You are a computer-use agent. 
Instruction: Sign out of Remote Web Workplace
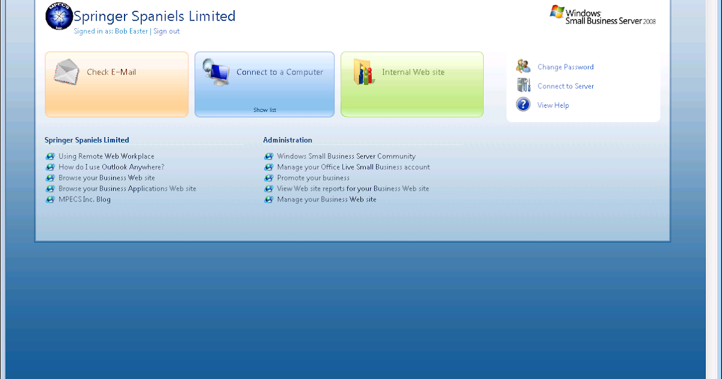166,31
